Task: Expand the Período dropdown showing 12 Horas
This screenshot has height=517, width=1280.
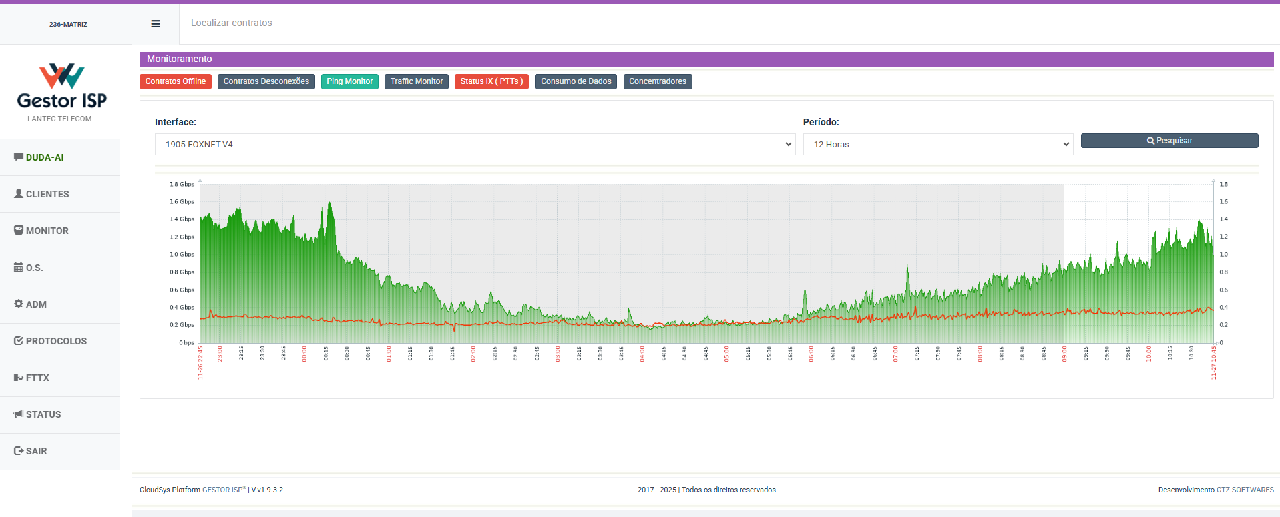Action: click(937, 145)
